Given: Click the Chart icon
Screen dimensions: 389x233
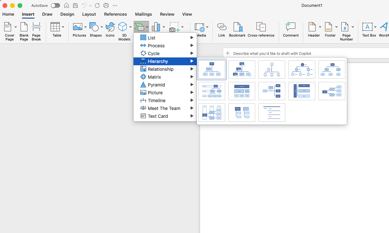Looking at the screenshot, I should 156,27.
